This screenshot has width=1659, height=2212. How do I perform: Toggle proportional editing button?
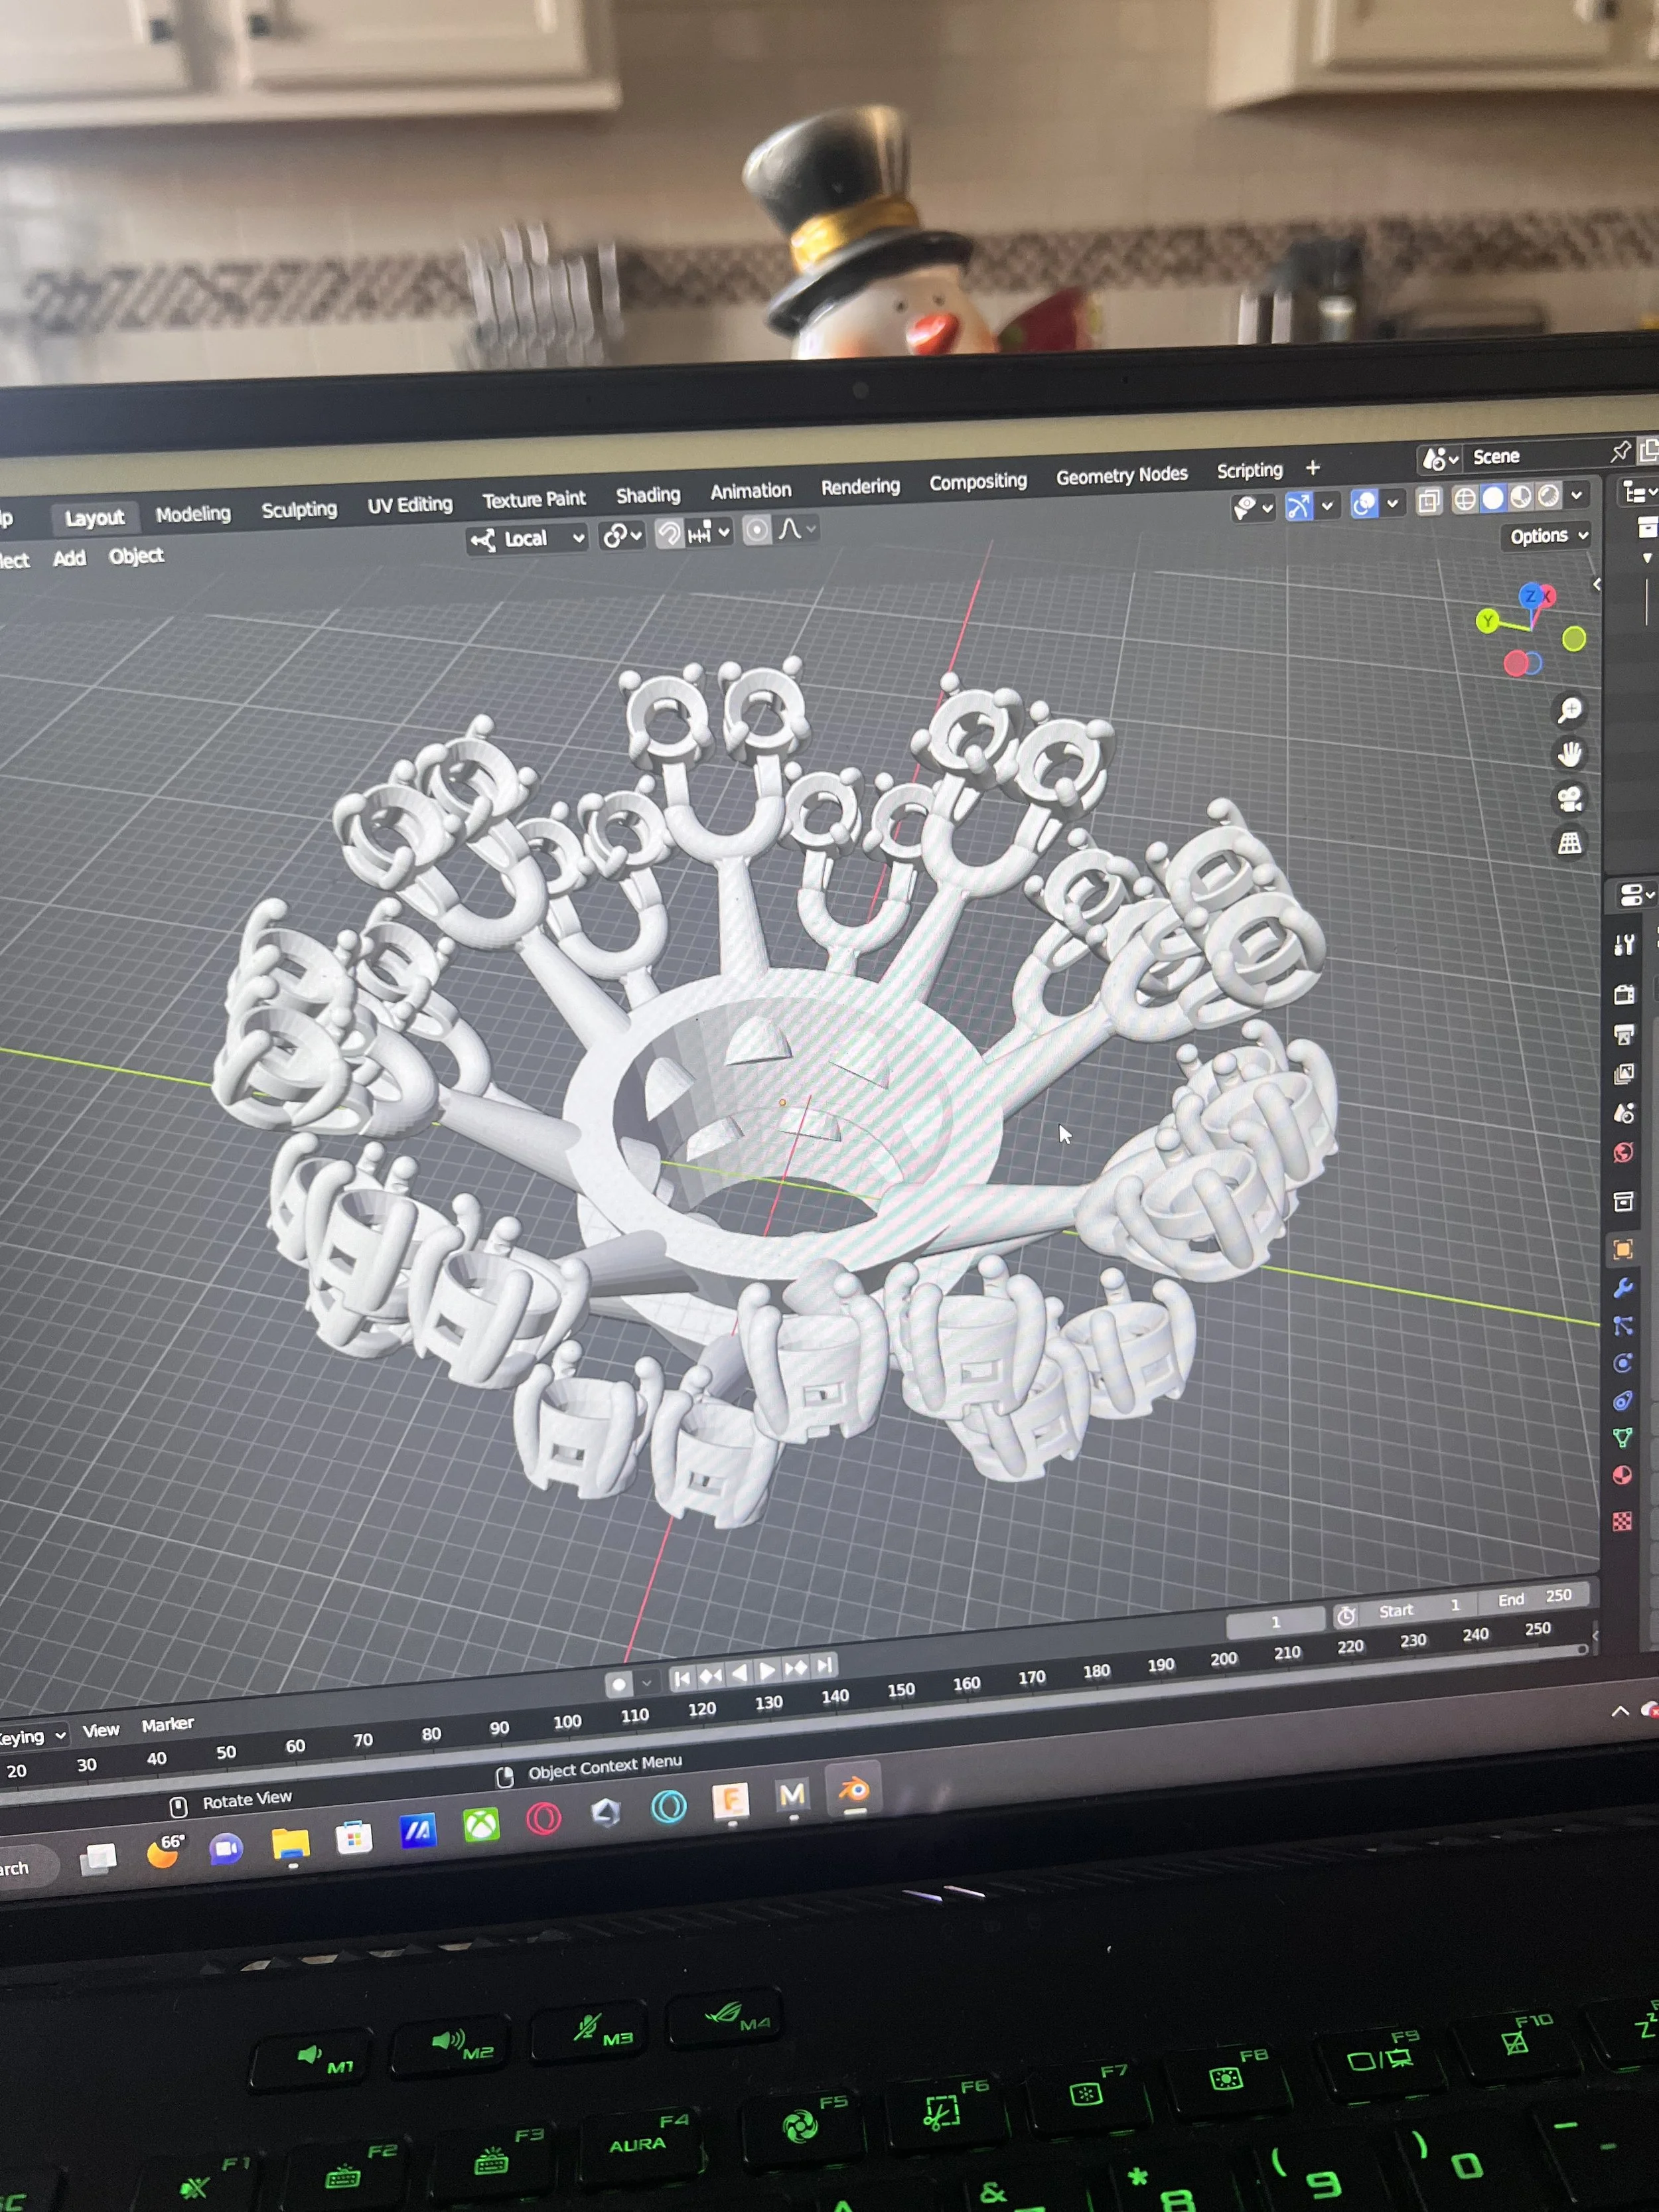click(757, 530)
